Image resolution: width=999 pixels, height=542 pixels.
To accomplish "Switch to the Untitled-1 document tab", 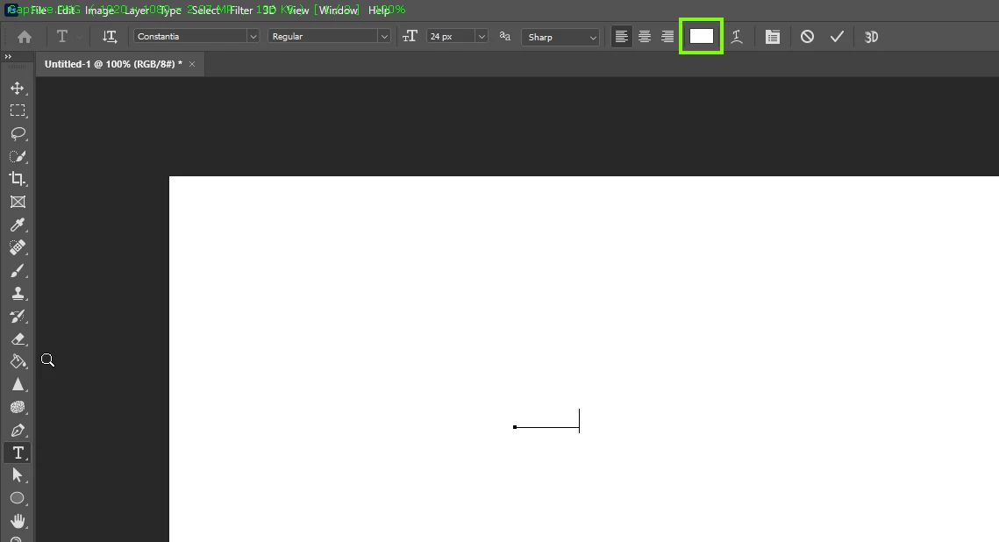I will tap(113, 64).
